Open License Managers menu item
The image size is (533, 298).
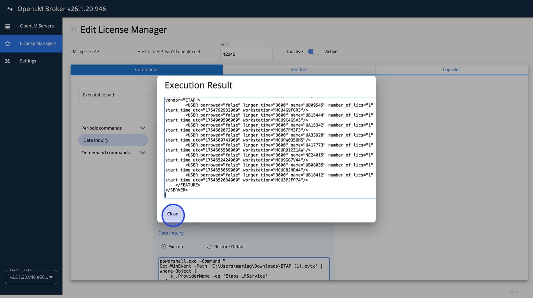point(31,44)
